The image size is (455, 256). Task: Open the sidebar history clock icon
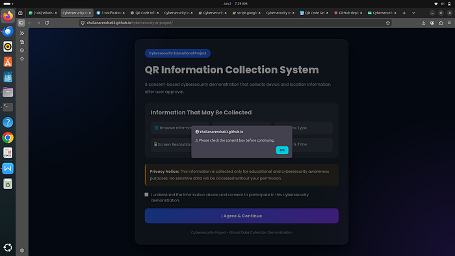click(22, 50)
